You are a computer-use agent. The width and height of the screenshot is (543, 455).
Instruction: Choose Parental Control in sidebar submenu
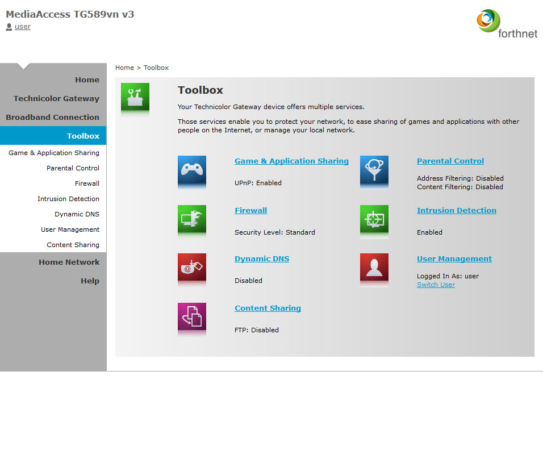(73, 168)
